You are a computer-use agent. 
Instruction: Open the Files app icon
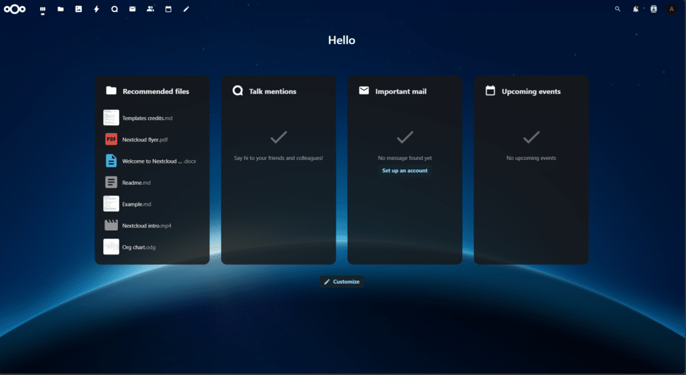click(60, 9)
